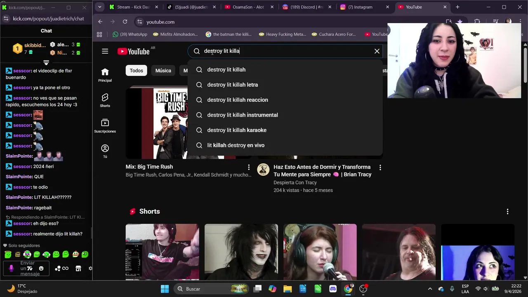Open more options for Mix: Big Time Rush

[x=248, y=167]
